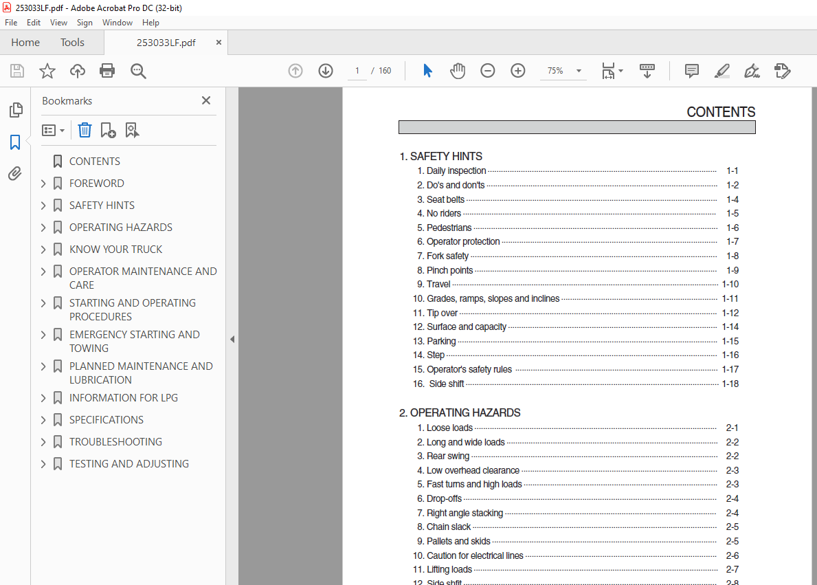
Task: Expand the KNOW YOUR TRUCK bookmark
Action: coord(43,250)
